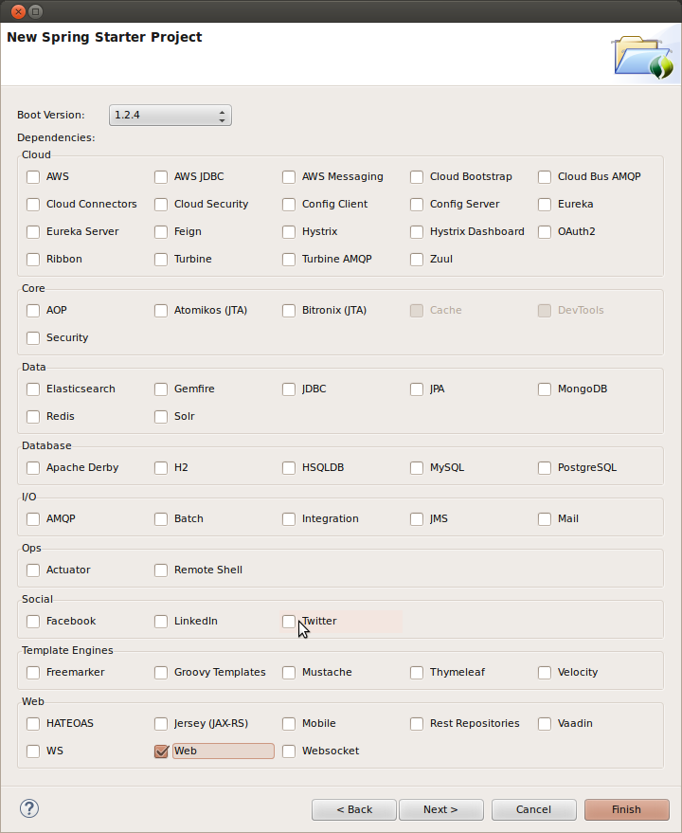Check the Facebook social checkbox
The height and width of the screenshot is (833, 682).
click(x=33, y=622)
